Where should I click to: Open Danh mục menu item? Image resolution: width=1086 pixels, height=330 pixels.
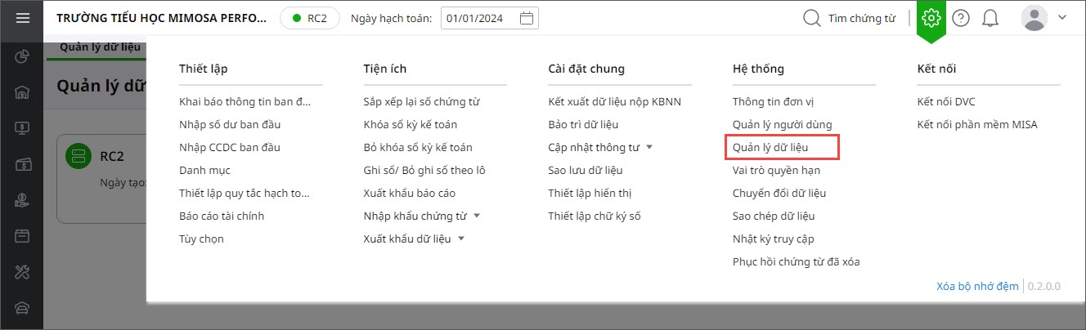click(x=204, y=171)
